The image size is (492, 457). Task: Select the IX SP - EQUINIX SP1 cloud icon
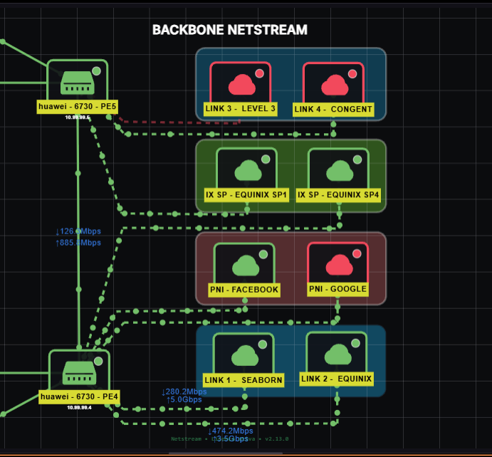(x=248, y=170)
